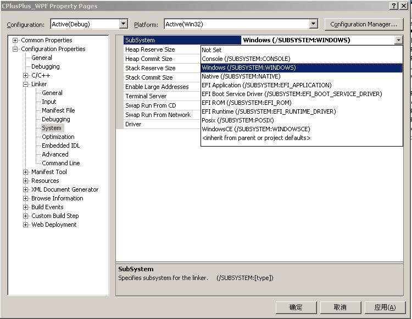Choose EFI ROM subsystem option
412x319 pixels.
click(x=302, y=103)
